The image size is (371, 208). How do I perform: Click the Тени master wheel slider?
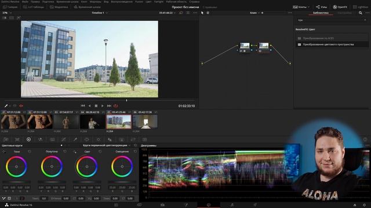click(x=17, y=182)
